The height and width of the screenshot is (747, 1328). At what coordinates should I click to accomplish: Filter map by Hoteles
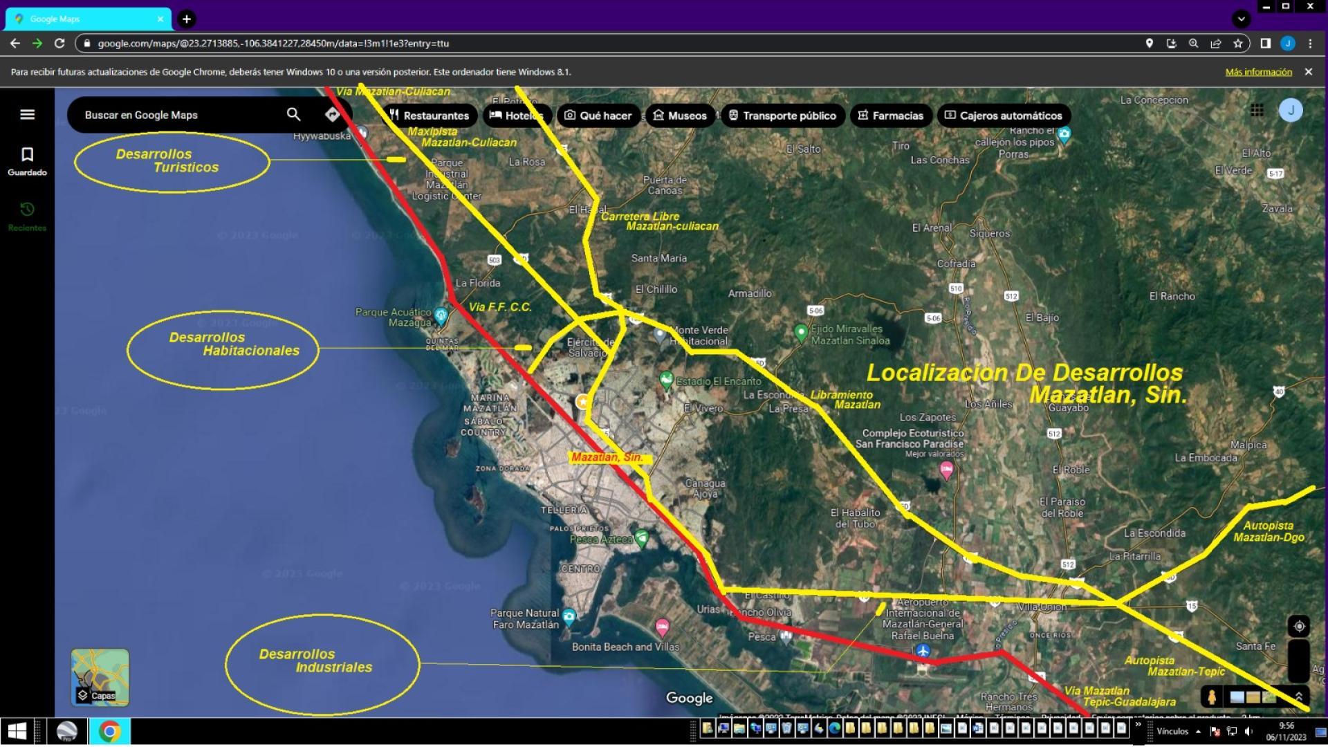point(517,116)
